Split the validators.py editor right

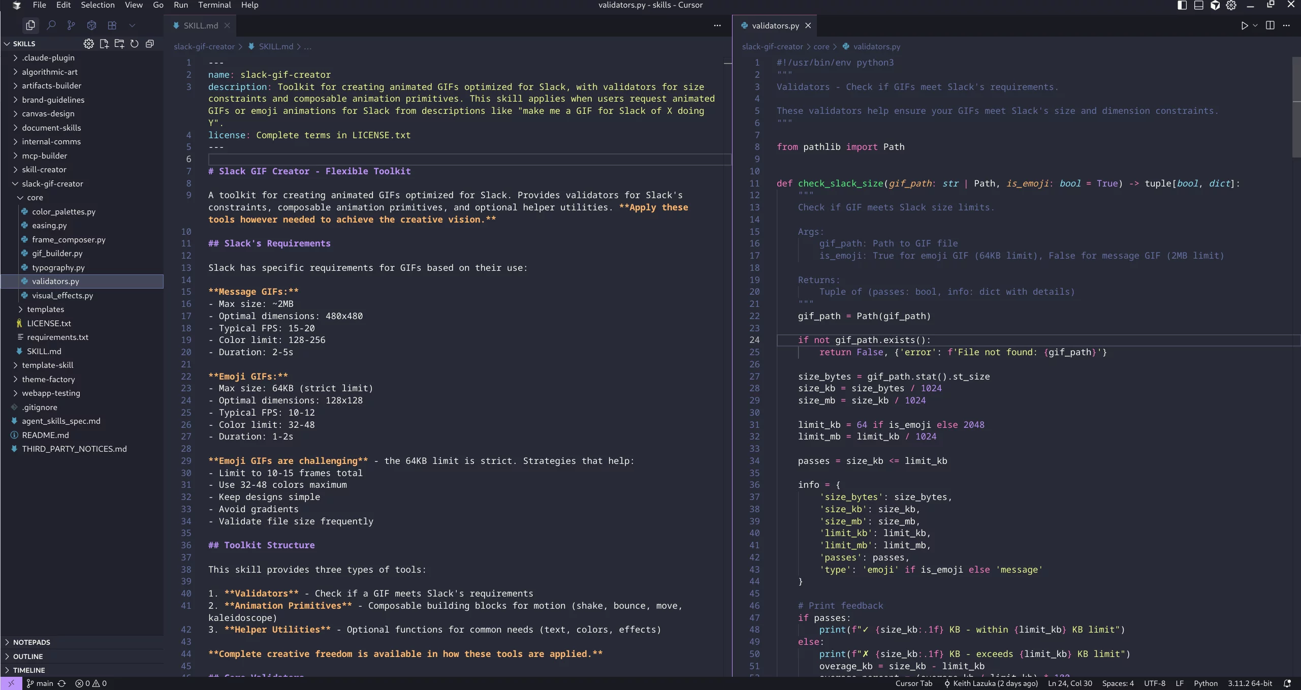(x=1270, y=25)
